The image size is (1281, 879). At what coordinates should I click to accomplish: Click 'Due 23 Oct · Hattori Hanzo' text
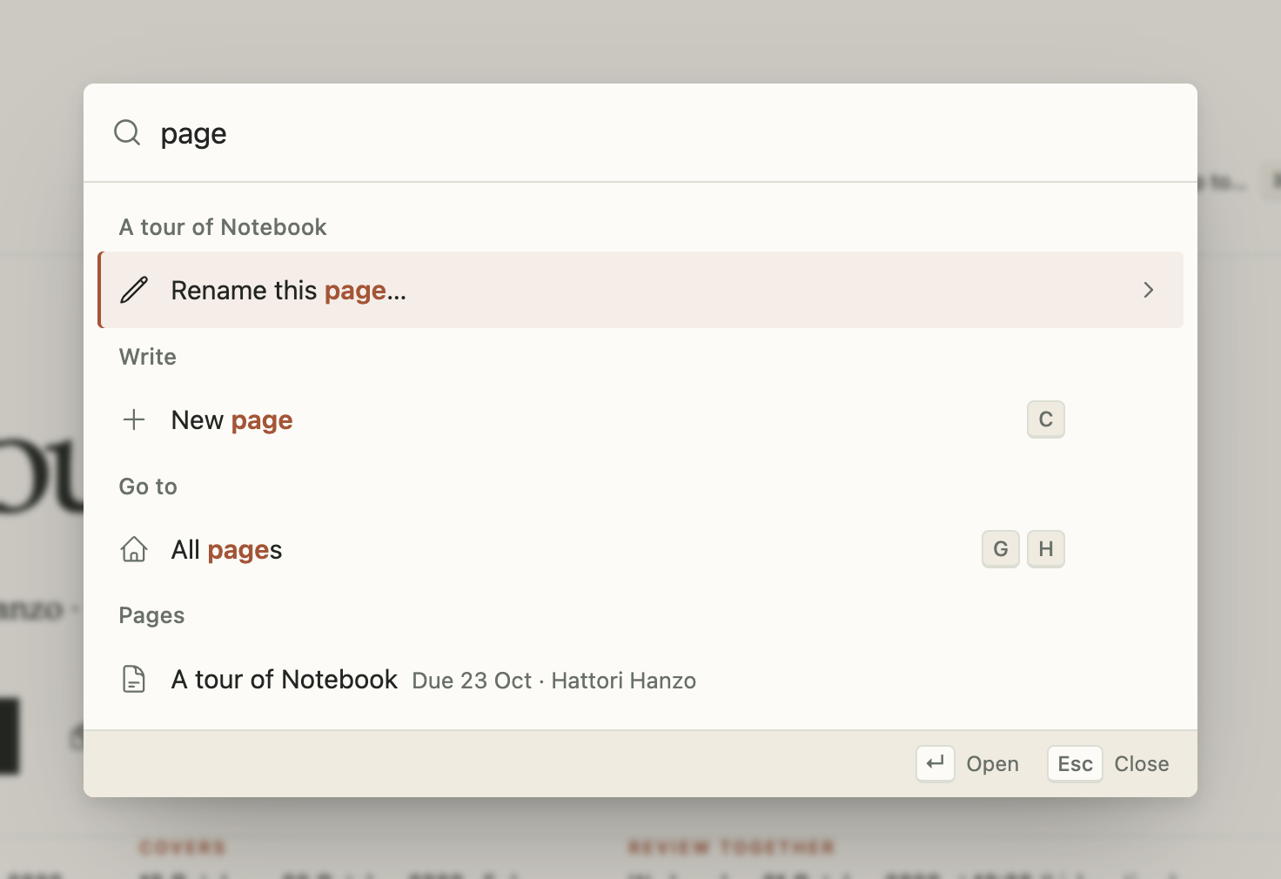553,681
